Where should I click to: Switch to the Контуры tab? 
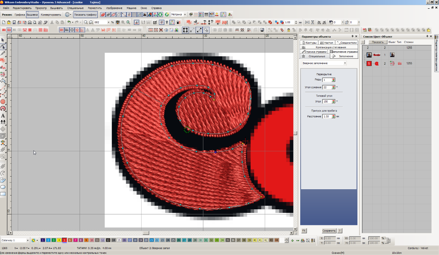point(309,43)
